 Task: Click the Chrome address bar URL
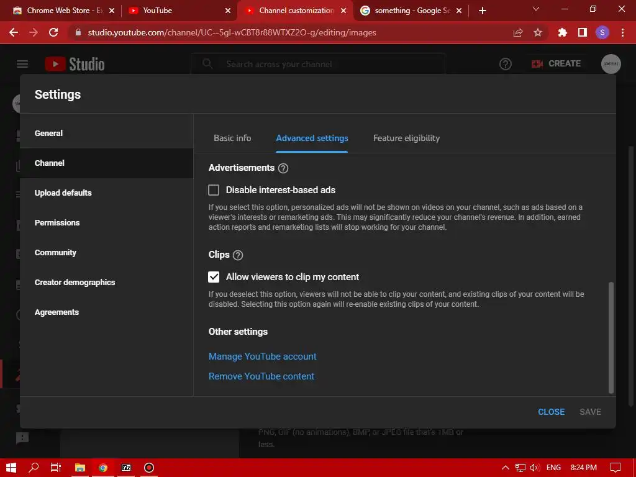(232, 32)
